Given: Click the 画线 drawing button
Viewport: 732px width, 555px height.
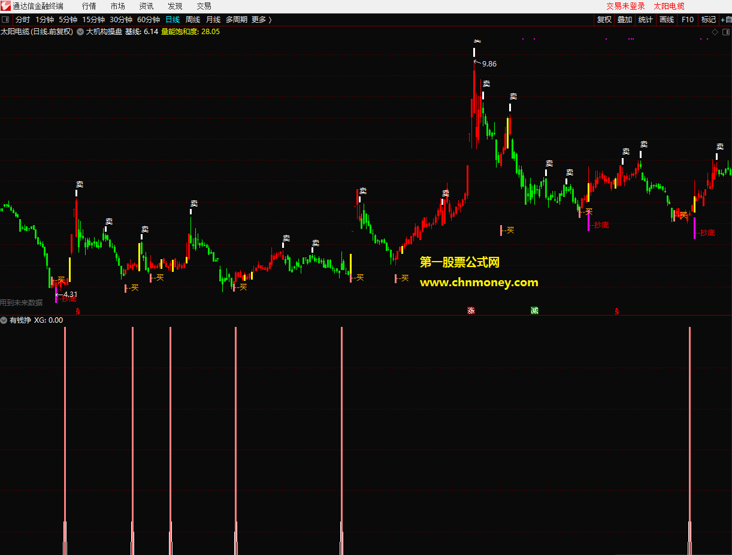Looking at the screenshot, I should (667, 20).
